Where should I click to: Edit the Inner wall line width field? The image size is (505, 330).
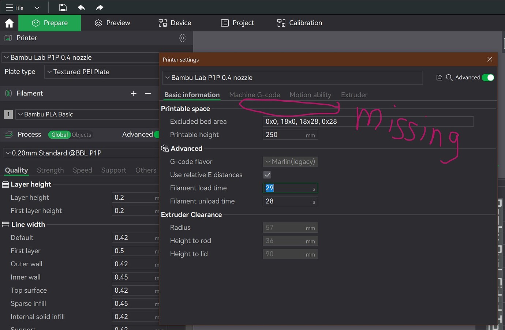(x=135, y=277)
